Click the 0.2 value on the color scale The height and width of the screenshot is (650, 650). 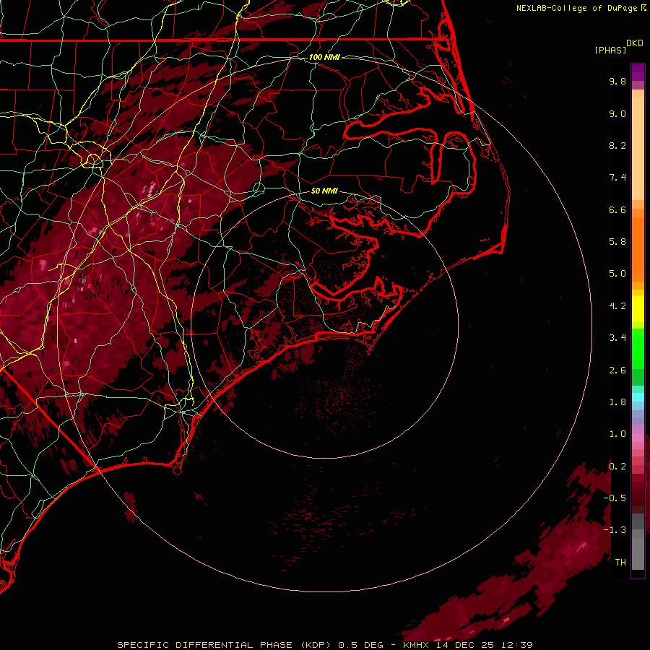click(617, 467)
